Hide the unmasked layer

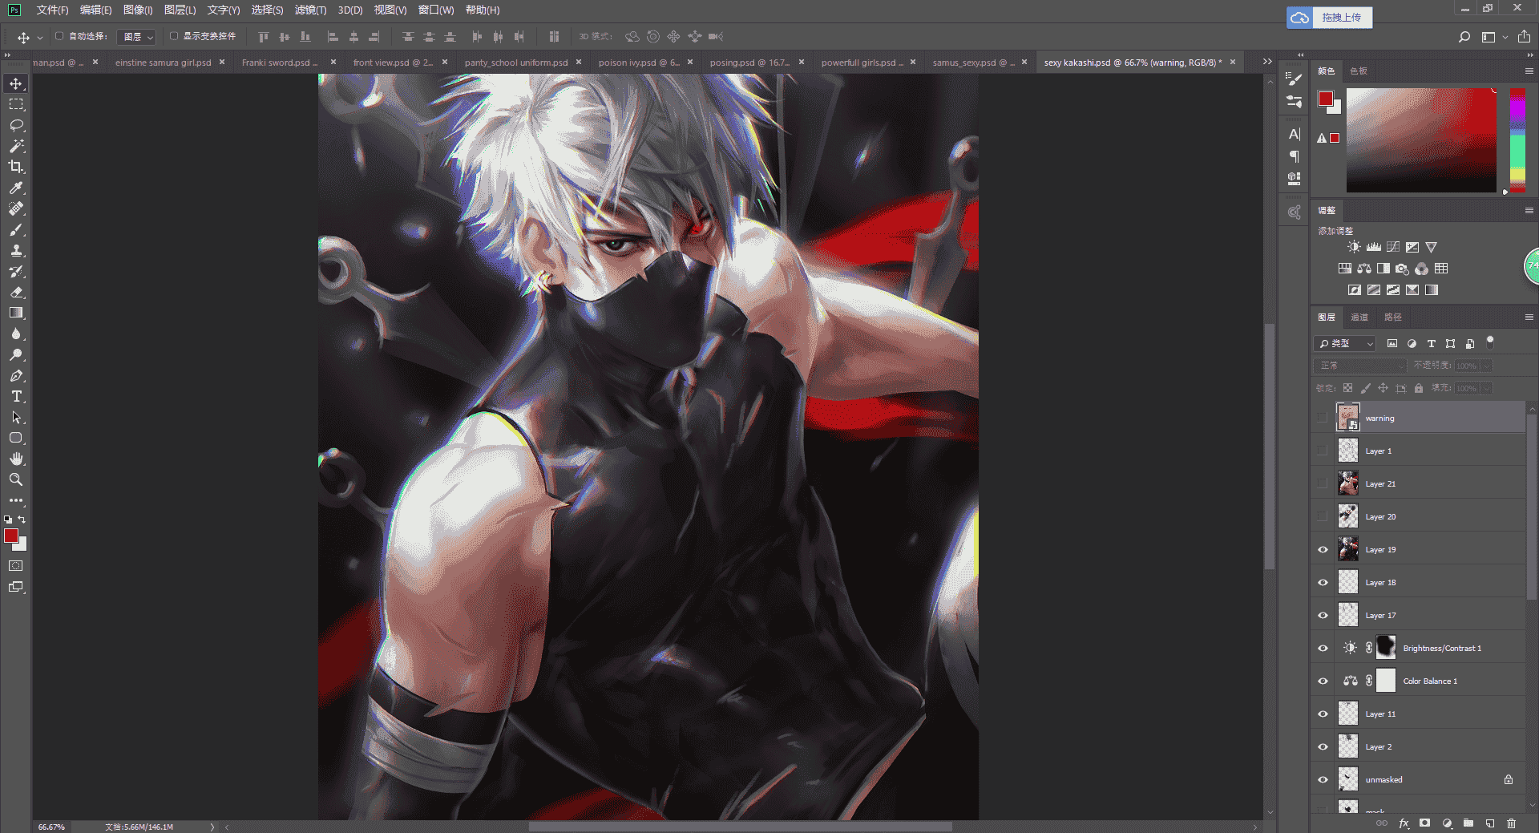1323,780
